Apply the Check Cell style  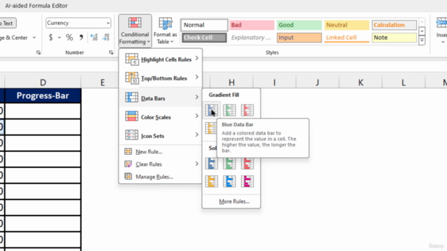(x=204, y=38)
